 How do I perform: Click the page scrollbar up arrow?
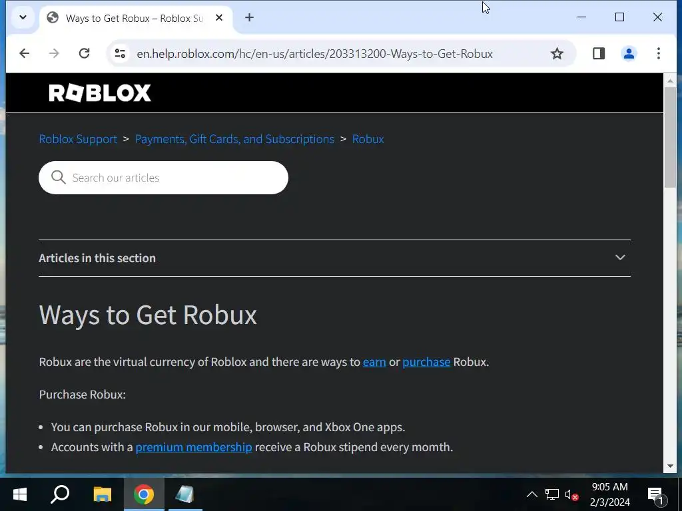[x=670, y=81]
